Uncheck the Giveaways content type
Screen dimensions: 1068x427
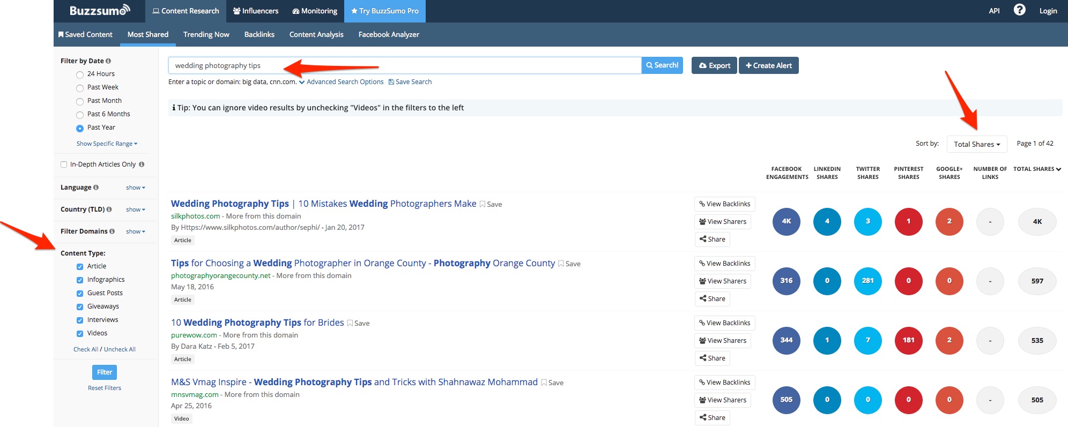80,307
